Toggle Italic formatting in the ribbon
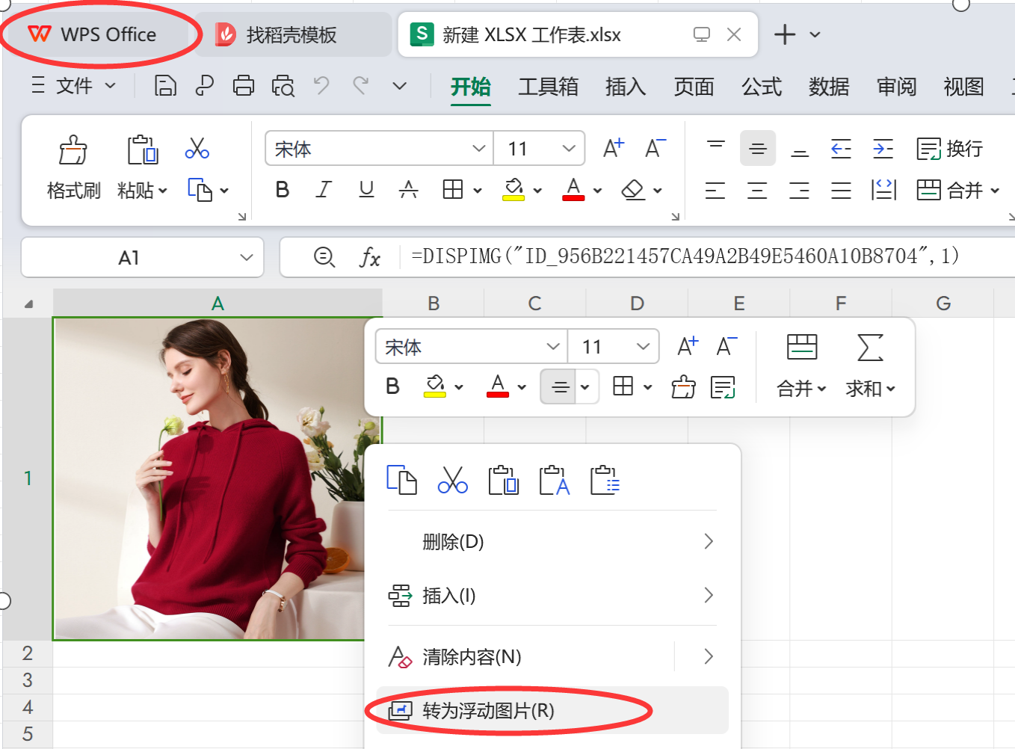The width and height of the screenshot is (1015, 749). tap(324, 190)
